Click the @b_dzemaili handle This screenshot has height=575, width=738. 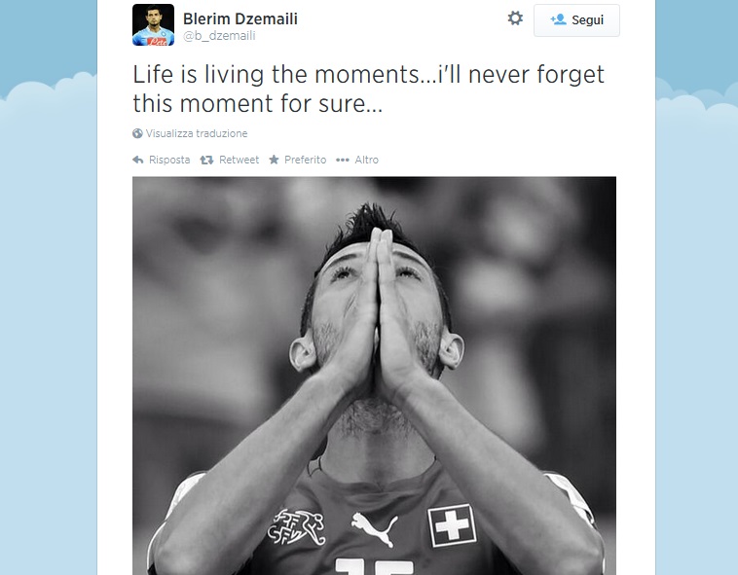[x=219, y=36]
